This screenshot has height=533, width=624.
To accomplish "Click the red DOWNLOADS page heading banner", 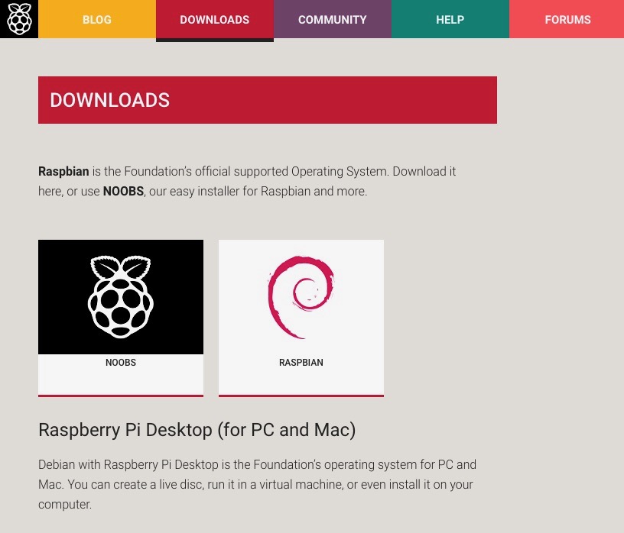I will point(268,100).
